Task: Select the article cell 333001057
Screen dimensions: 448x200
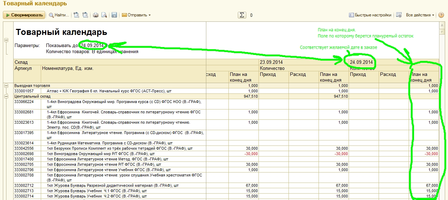Action: [24, 91]
